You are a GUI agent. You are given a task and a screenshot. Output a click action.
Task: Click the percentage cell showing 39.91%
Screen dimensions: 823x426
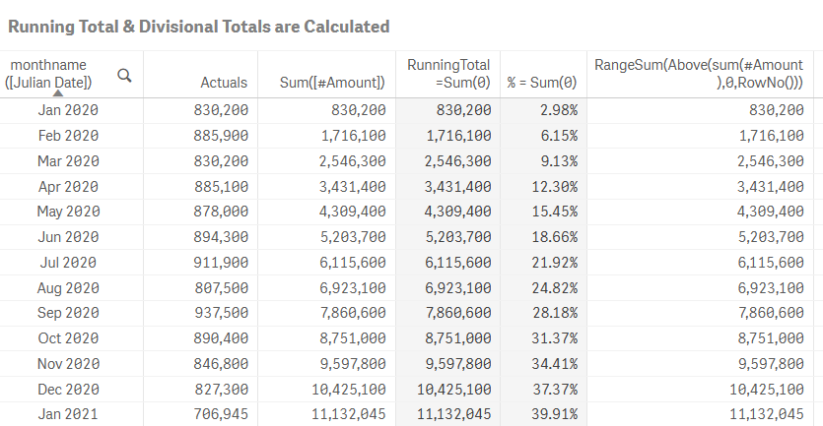553,414
